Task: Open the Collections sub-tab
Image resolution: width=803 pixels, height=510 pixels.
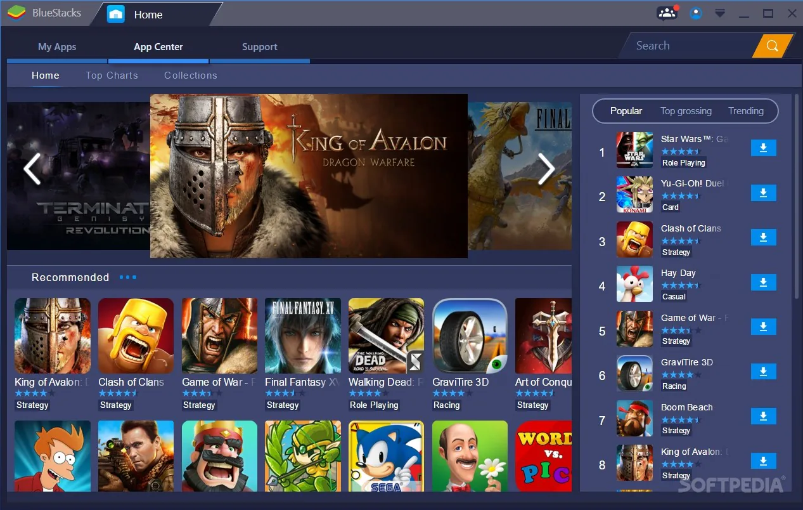Action: 191,75
